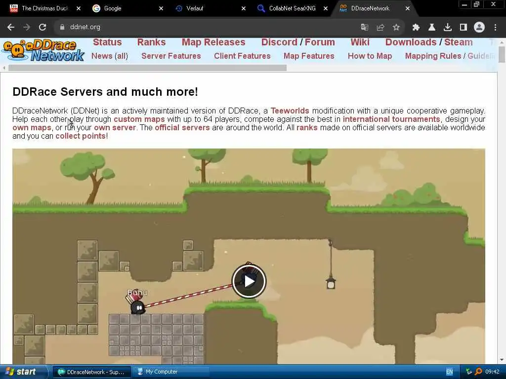Close The Christmas Duck tab
Viewport: 506px width, 379px height.
79,8
